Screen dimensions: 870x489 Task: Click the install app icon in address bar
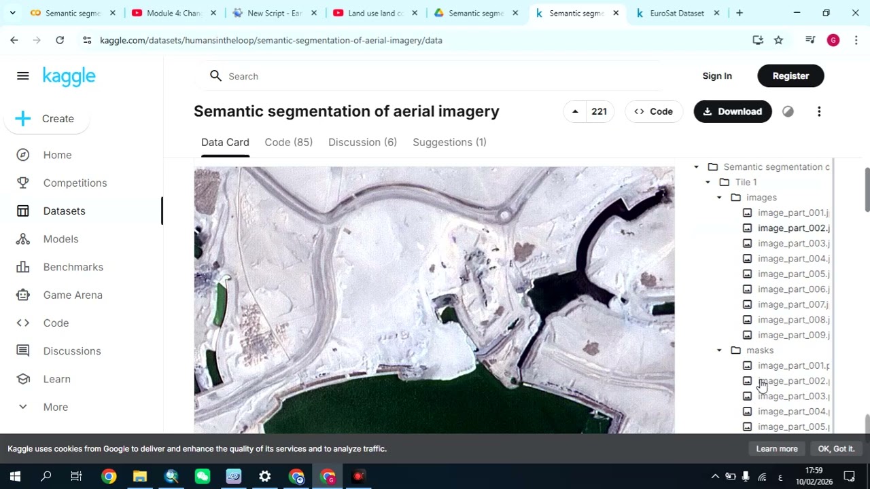click(758, 41)
